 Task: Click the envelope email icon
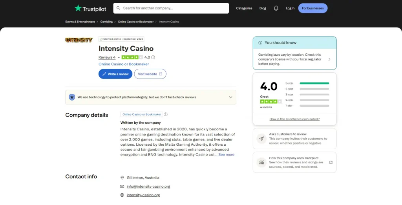tap(122, 187)
